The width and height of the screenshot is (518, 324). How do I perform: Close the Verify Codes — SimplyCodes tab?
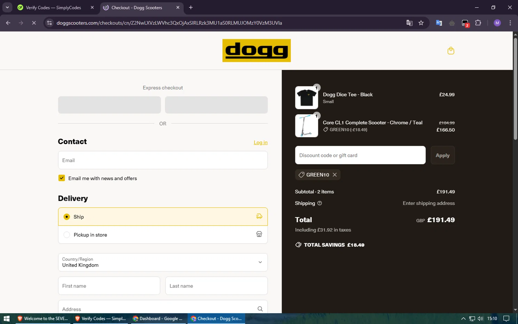pos(92,7)
